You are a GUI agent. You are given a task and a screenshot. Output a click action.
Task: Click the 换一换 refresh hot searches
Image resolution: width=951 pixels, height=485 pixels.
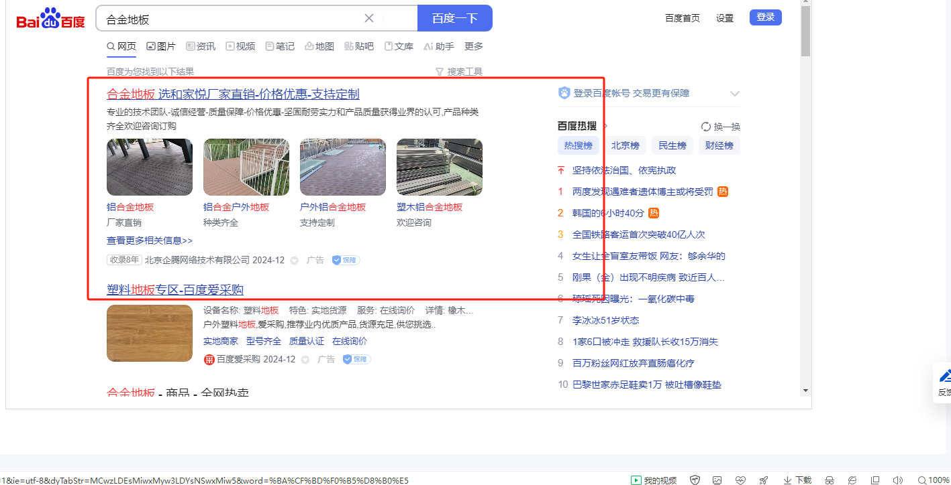tap(721, 127)
